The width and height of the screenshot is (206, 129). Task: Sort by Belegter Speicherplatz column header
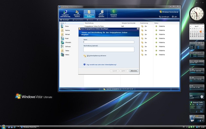pos(130,23)
